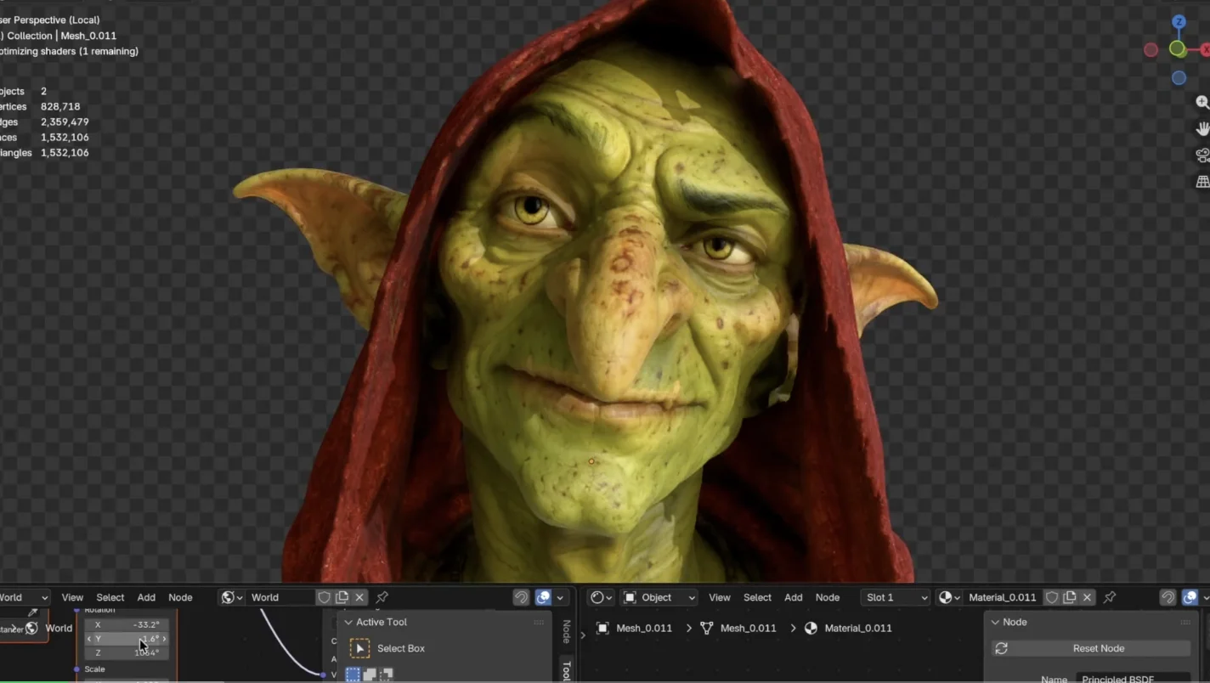Toggle fake user shield for Material_0.011
Image resolution: width=1210 pixels, height=683 pixels.
(1052, 597)
